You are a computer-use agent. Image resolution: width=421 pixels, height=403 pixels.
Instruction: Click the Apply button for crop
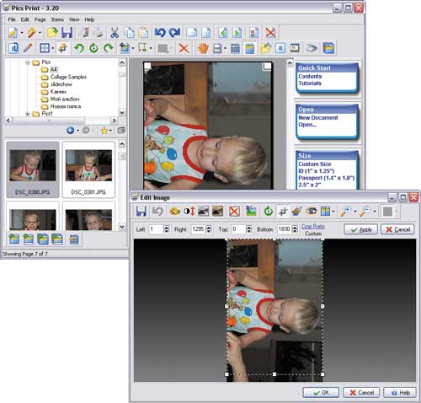tap(360, 229)
